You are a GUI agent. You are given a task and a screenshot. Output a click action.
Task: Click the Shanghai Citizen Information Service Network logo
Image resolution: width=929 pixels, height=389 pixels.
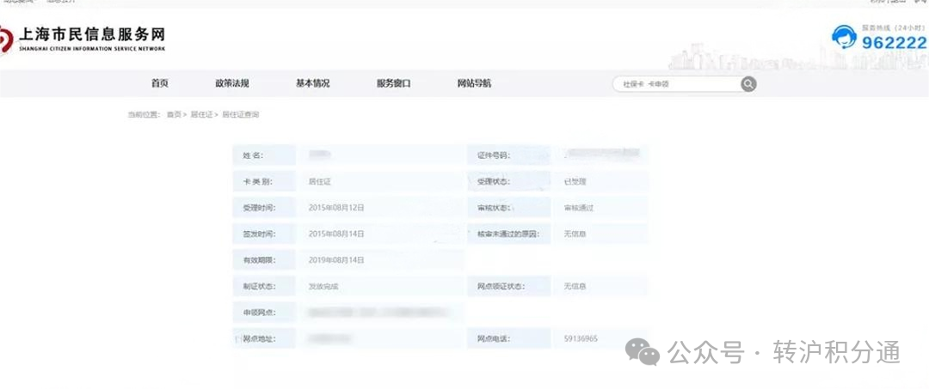click(83, 39)
